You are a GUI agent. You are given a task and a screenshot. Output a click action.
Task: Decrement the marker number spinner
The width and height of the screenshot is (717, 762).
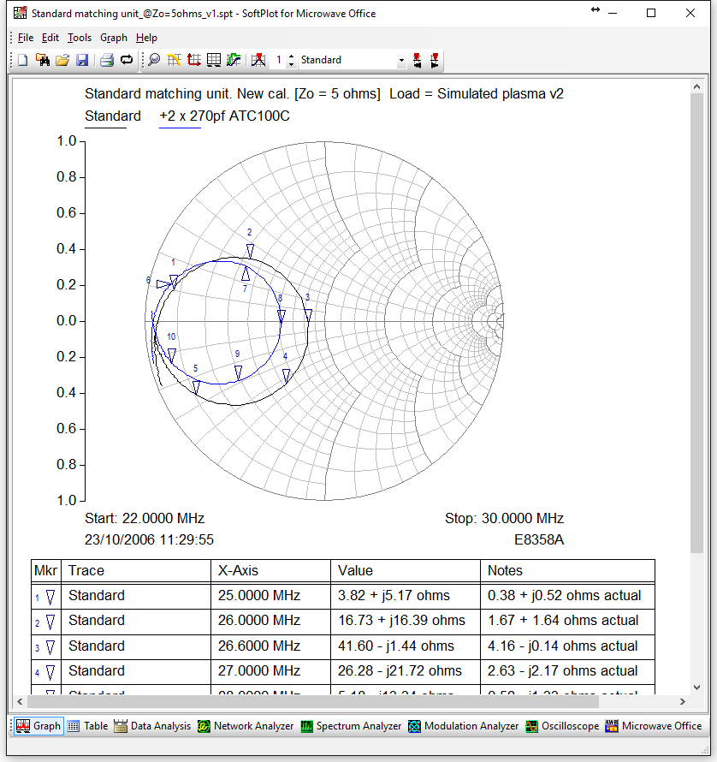(x=292, y=64)
